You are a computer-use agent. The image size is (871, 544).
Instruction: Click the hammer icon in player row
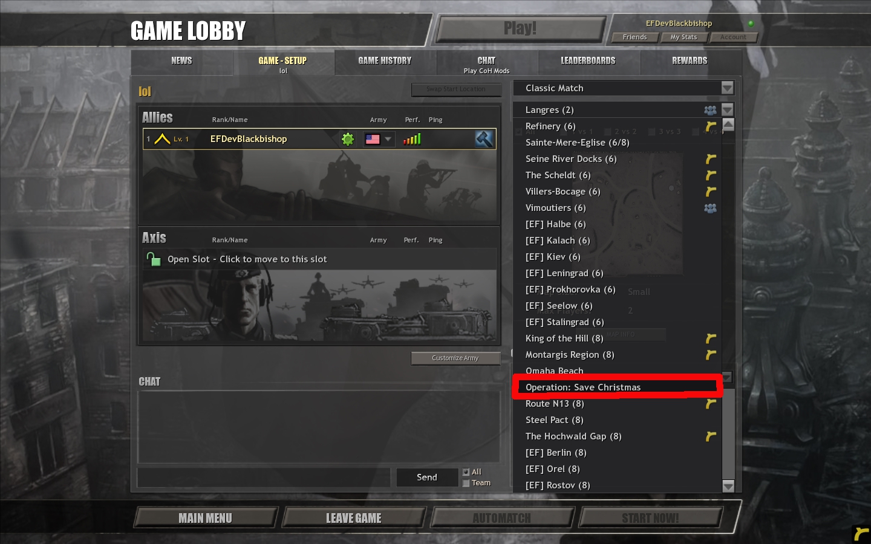pos(484,139)
